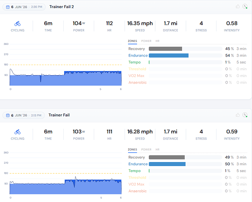252x202 pixels.
Task: Switch to HR tab in Trainer Fail card
Action: point(158,149)
